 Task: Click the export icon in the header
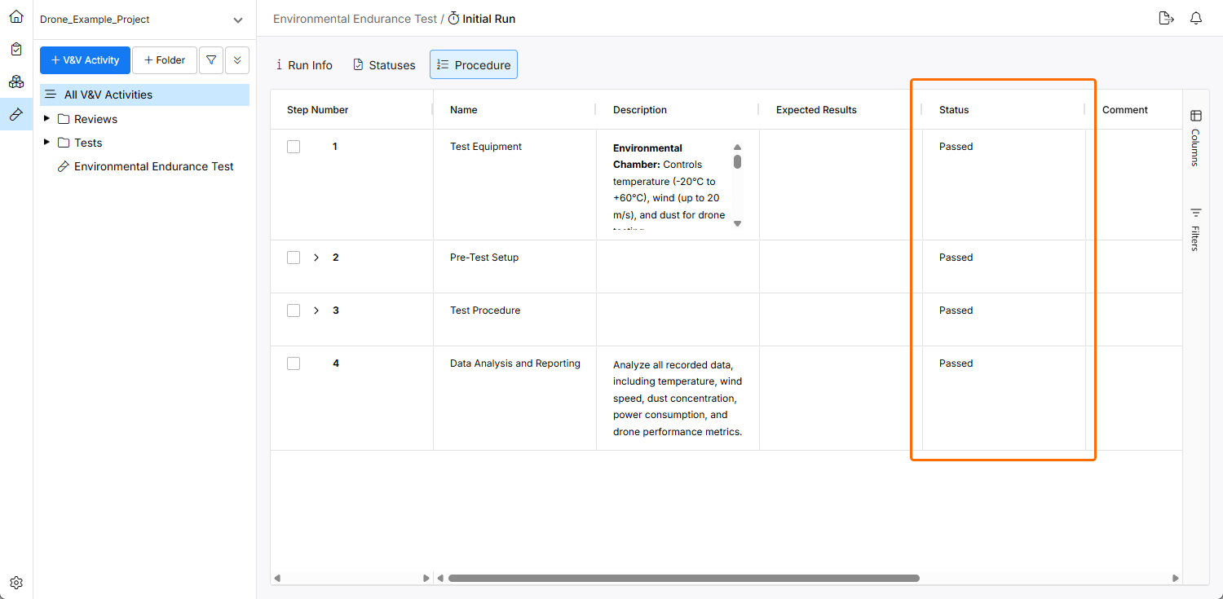[x=1166, y=19]
